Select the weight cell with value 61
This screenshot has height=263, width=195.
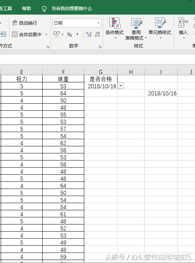tap(63, 214)
